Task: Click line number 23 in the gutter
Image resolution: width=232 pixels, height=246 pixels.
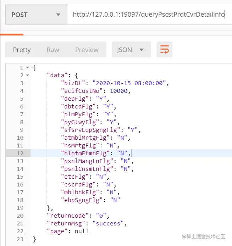Action: tap(20, 239)
